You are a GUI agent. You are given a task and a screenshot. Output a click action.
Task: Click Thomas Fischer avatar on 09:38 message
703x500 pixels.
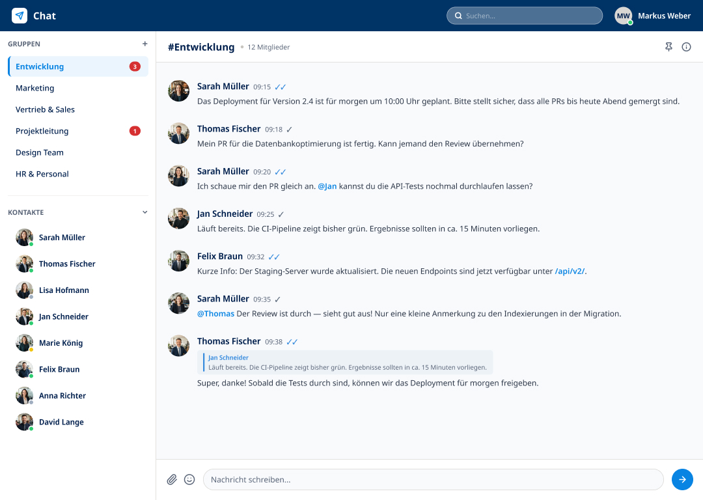(178, 346)
